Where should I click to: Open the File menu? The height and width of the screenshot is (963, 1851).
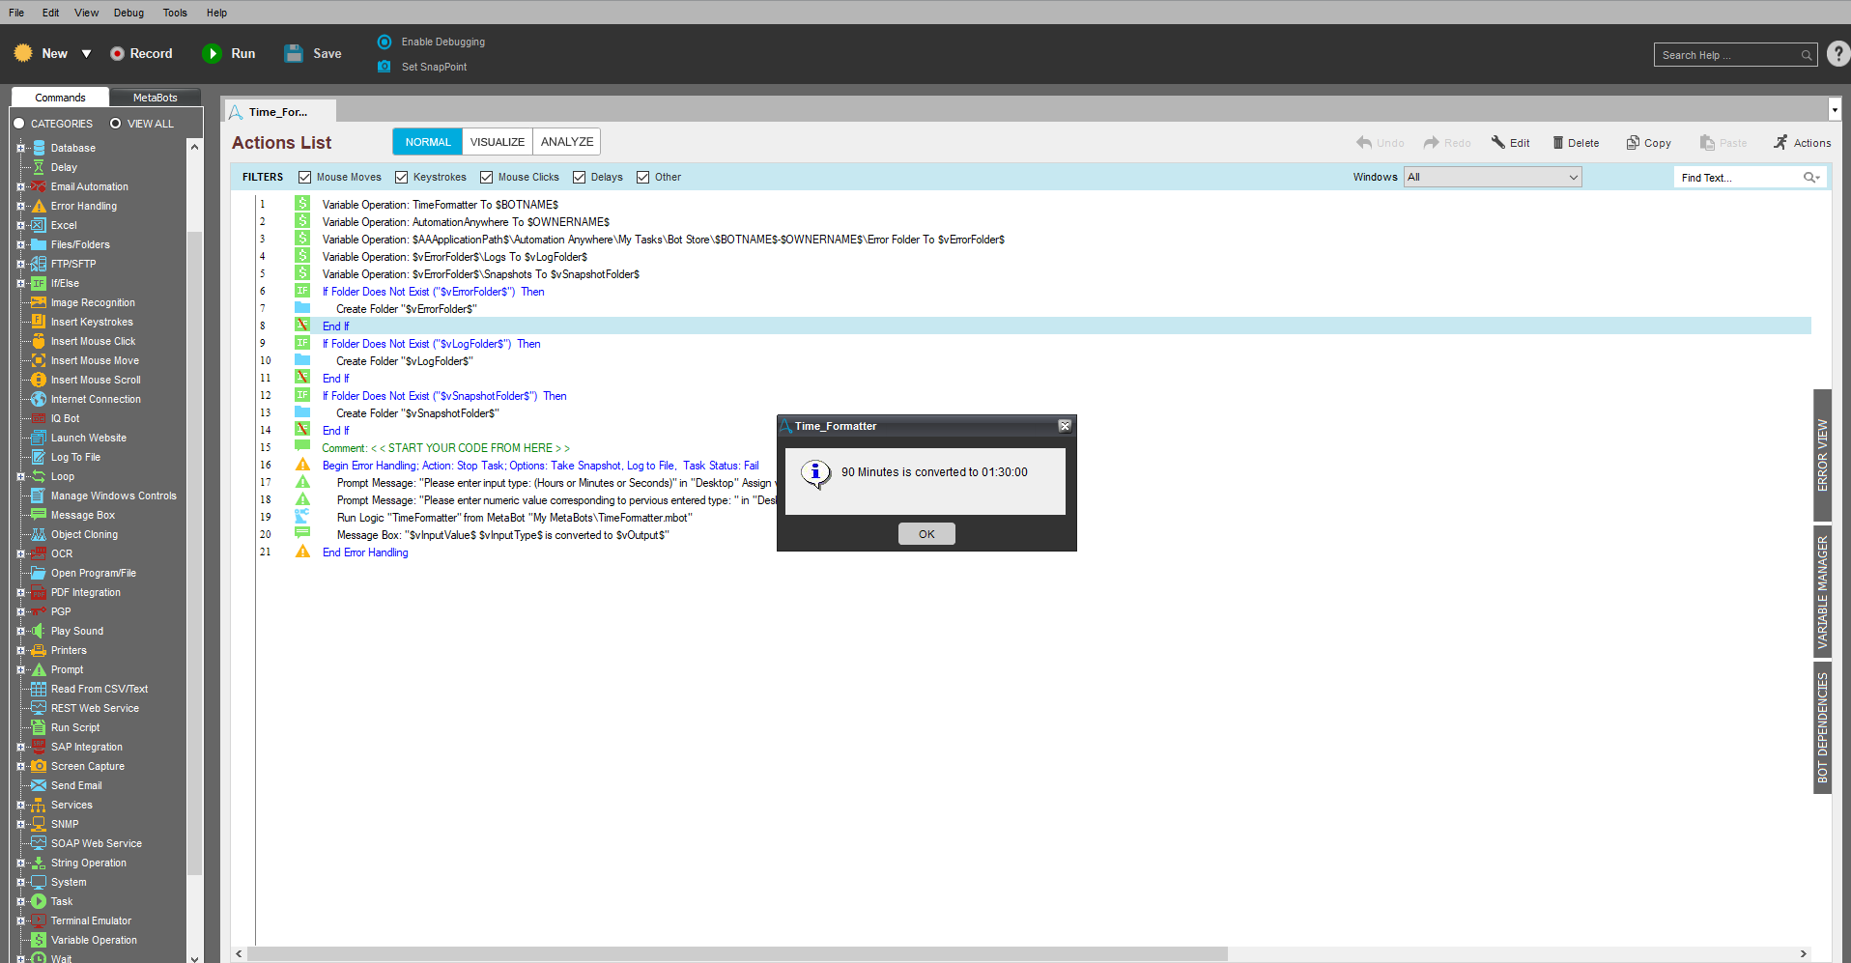[16, 13]
